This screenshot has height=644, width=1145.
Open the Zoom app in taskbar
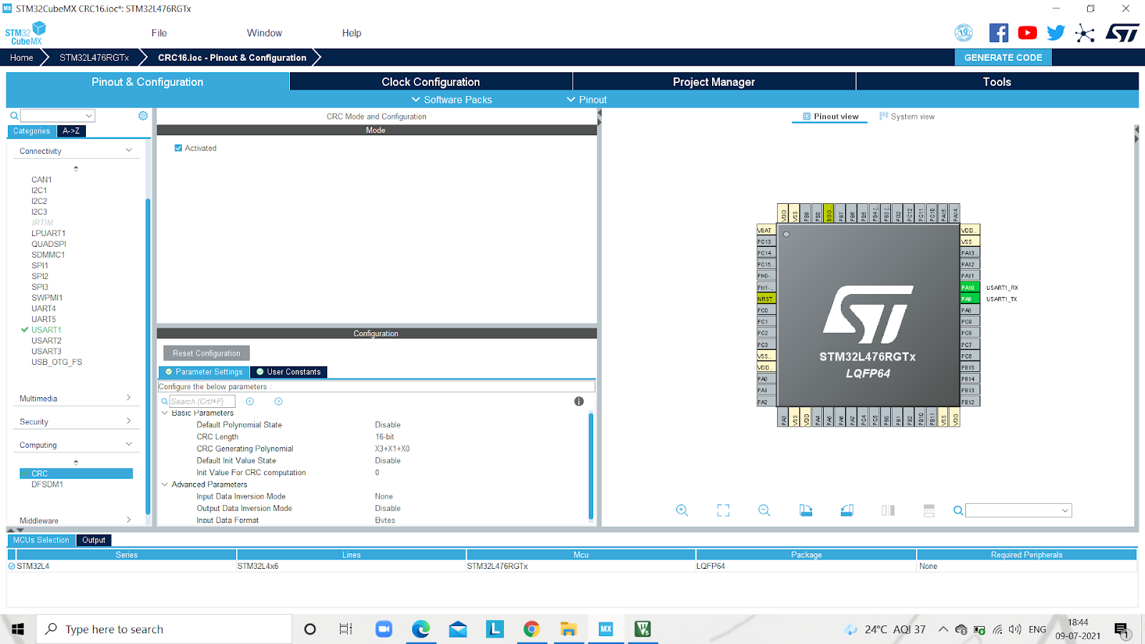[384, 629]
